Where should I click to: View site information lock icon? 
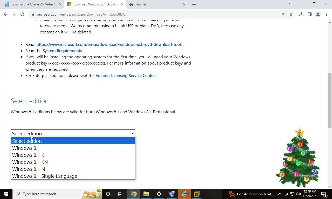tap(32, 14)
